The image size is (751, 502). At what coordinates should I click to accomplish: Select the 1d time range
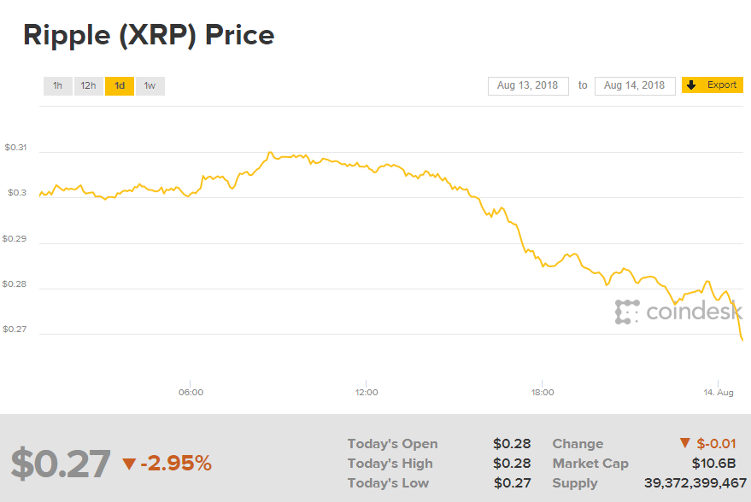point(120,85)
